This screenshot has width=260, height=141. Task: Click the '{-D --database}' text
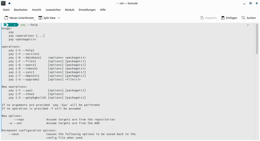pos(28,58)
